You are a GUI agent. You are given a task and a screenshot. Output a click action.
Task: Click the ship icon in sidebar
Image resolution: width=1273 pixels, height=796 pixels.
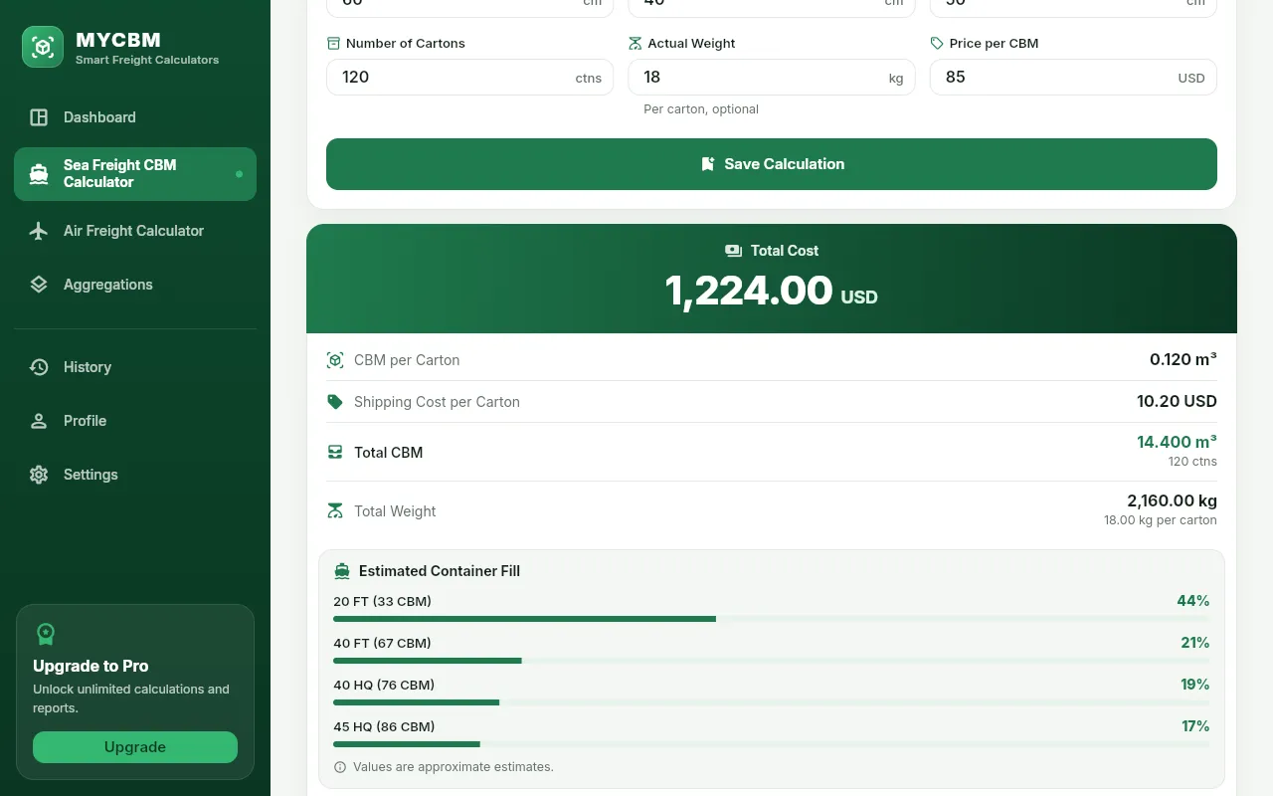[x=39, y=174]
